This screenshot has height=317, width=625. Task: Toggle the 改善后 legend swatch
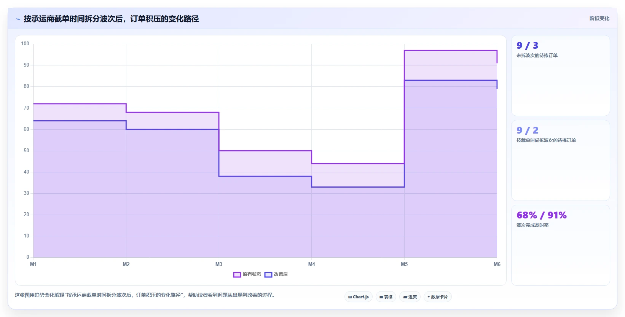point(268,275)
